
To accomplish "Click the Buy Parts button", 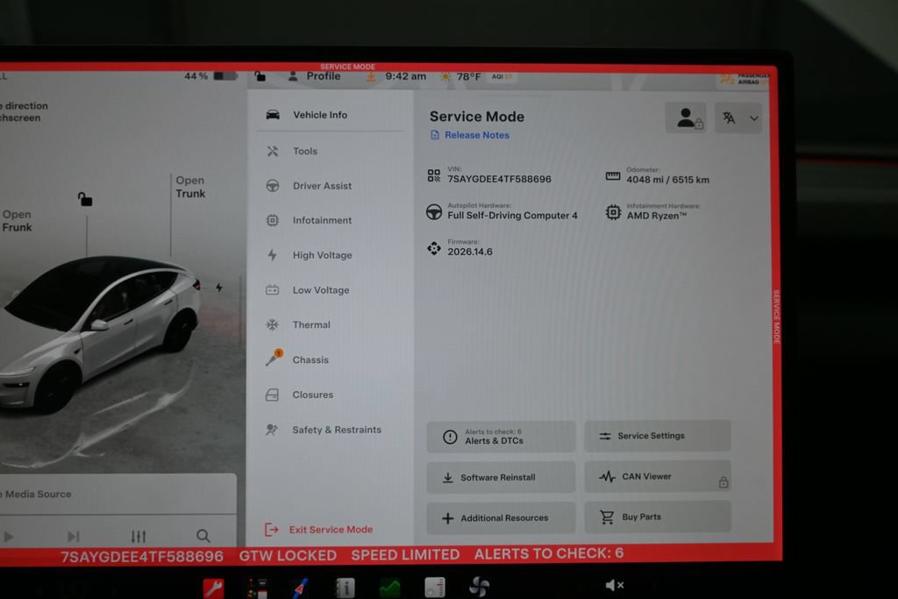I will pos(658,517).
